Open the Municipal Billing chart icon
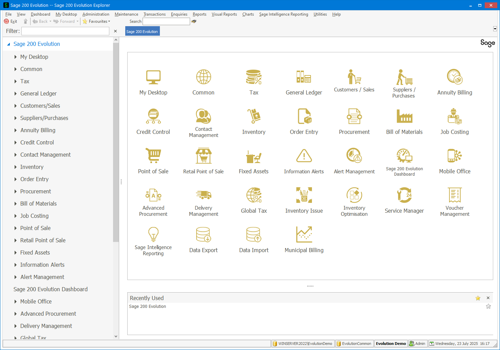500x350 pixels. point(304,235)
